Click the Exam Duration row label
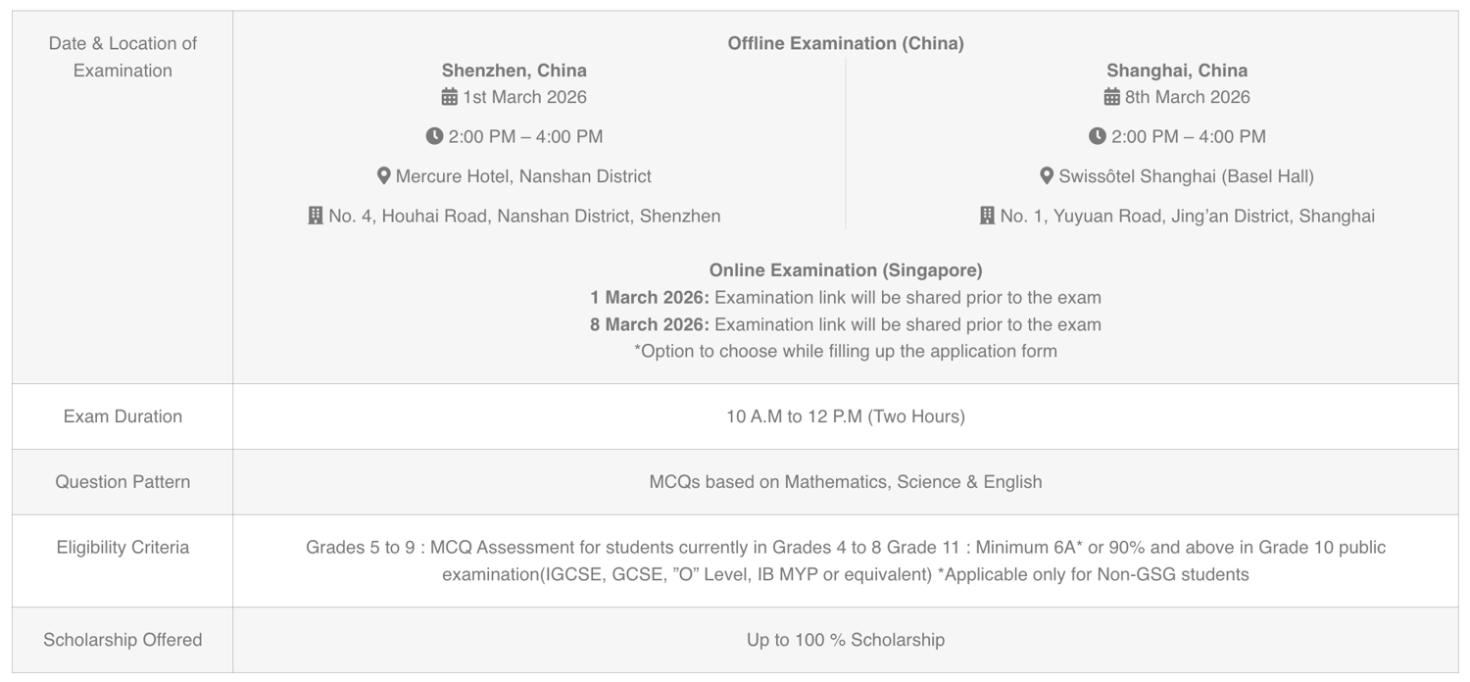This screenshot has height=682, width=1470. point(122,416)
